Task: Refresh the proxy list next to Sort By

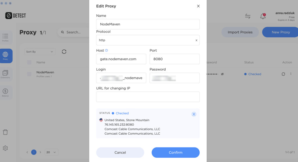Action: [64, 52]
